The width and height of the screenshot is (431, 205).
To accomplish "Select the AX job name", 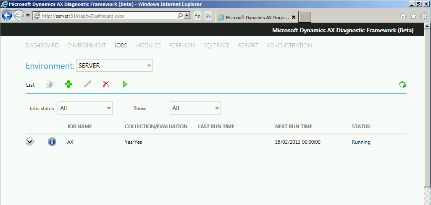I will [x=70, y=142].
